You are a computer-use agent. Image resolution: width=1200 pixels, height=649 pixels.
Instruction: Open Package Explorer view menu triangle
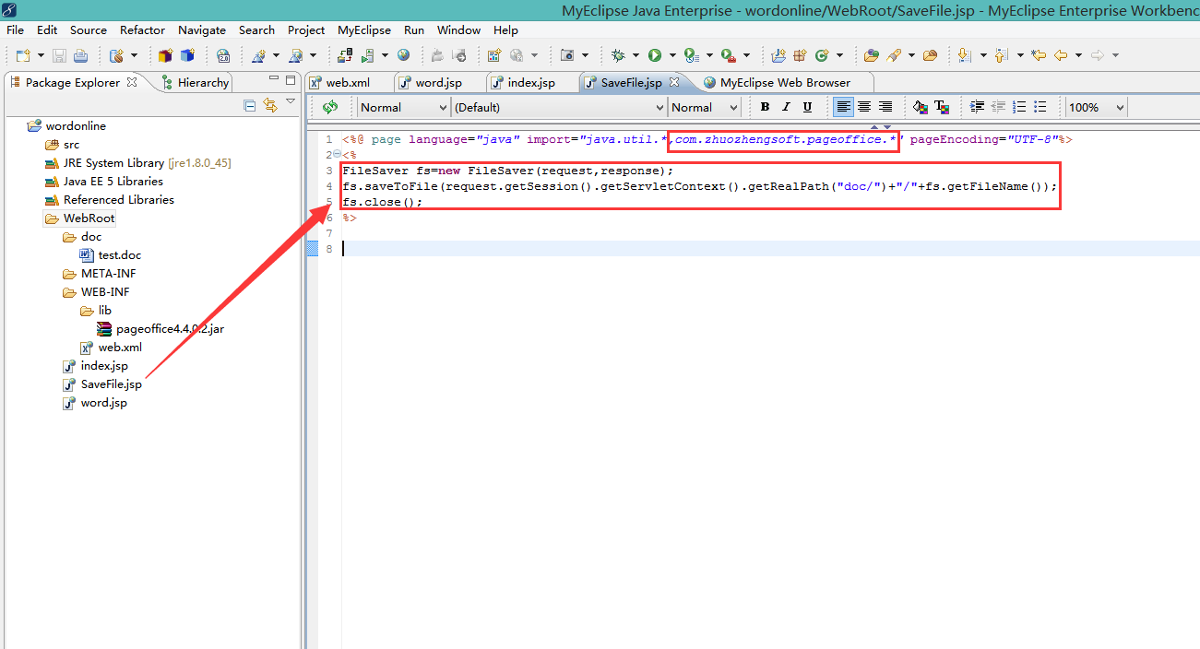[291, 101]
